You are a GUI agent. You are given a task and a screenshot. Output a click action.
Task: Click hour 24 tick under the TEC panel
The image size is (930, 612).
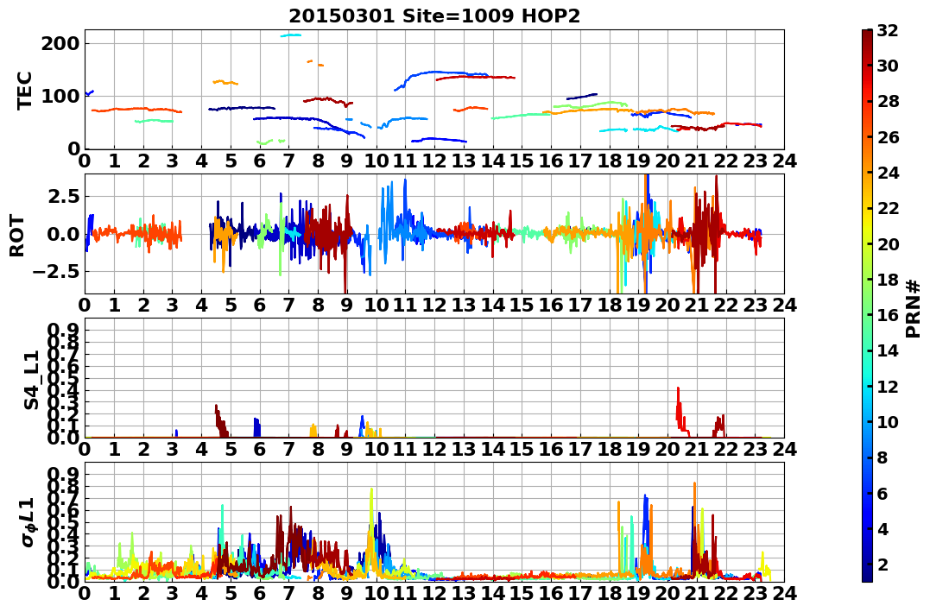point(784,160)
